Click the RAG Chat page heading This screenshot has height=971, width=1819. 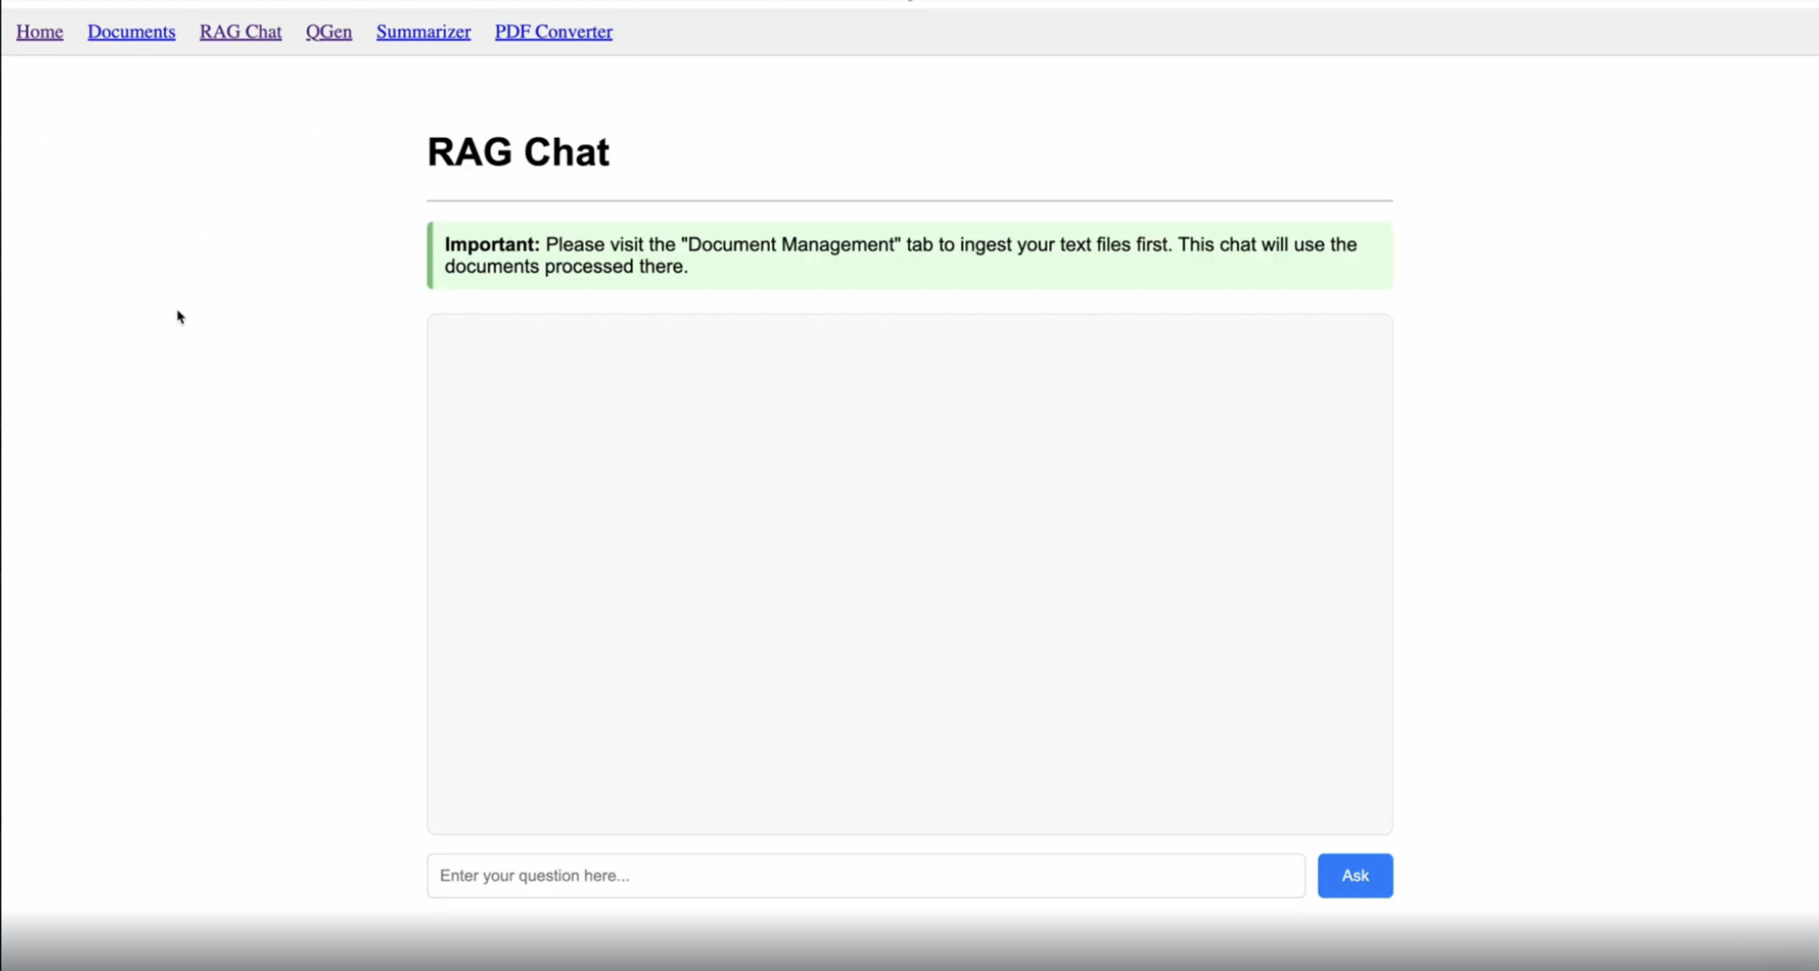coord(518,152)
